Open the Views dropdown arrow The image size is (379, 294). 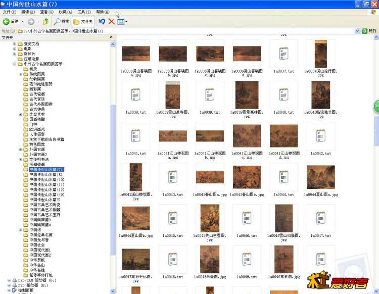pyautogui.click(x=126, y=22)
